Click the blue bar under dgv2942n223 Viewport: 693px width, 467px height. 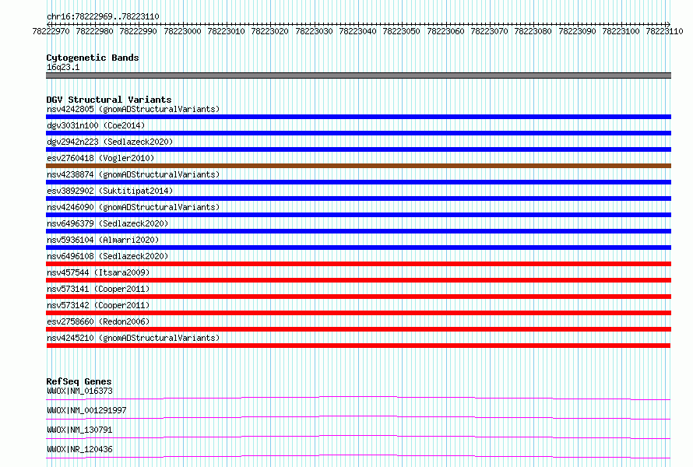[358, 149]
